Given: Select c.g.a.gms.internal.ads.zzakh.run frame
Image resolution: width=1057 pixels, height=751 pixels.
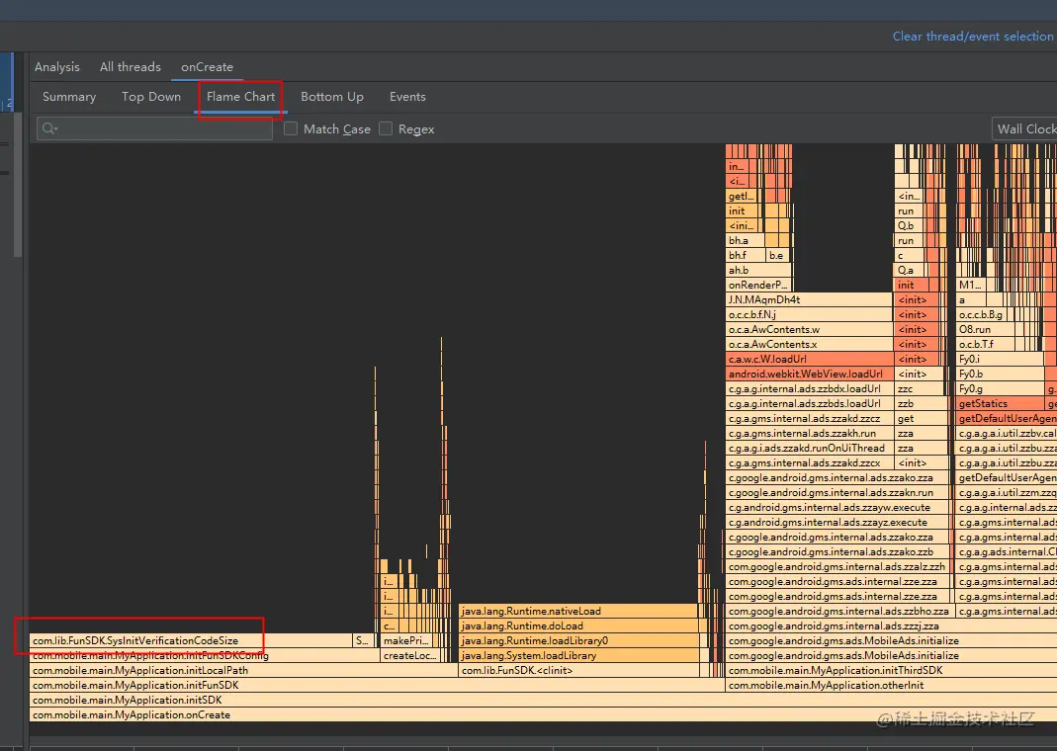Looking at the screenshot, I should 809,433.
